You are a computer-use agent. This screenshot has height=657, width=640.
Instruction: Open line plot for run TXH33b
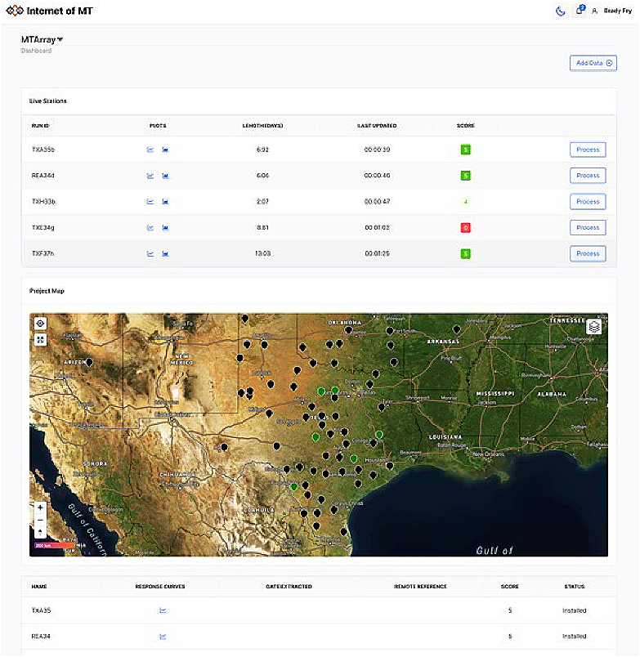tap(150, 202)
